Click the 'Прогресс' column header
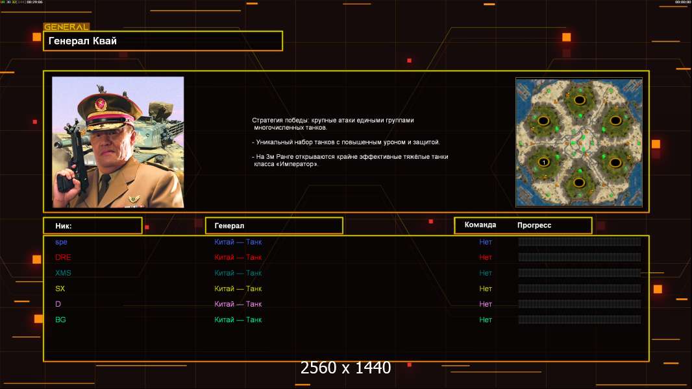The height and width of the screenshot is (389, 692). (x=534, y=225)
